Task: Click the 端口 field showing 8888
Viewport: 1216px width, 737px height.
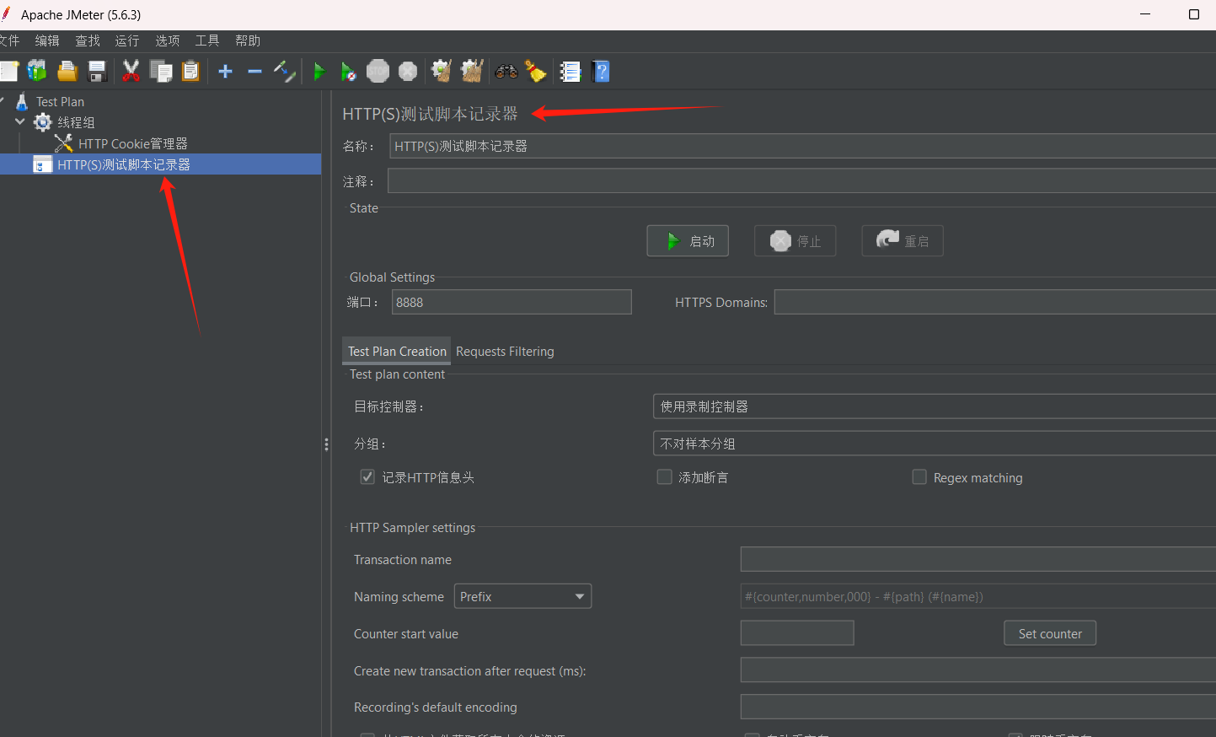Action: pos(512,302)
